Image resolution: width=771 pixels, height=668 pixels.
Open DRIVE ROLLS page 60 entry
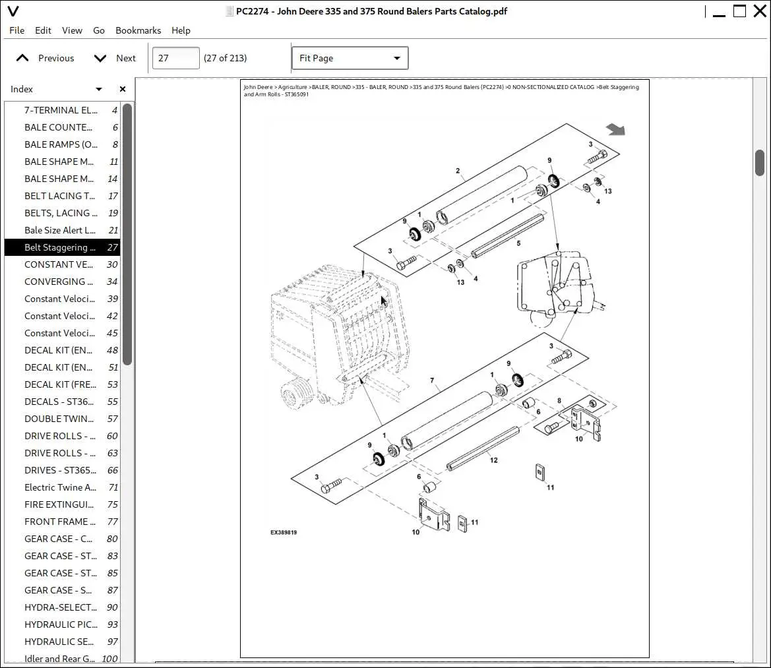[x=63, y=436]
